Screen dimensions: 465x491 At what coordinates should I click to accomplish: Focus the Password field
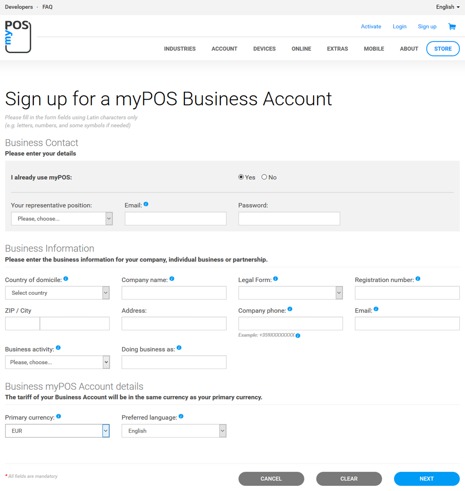tap(289, 219)
